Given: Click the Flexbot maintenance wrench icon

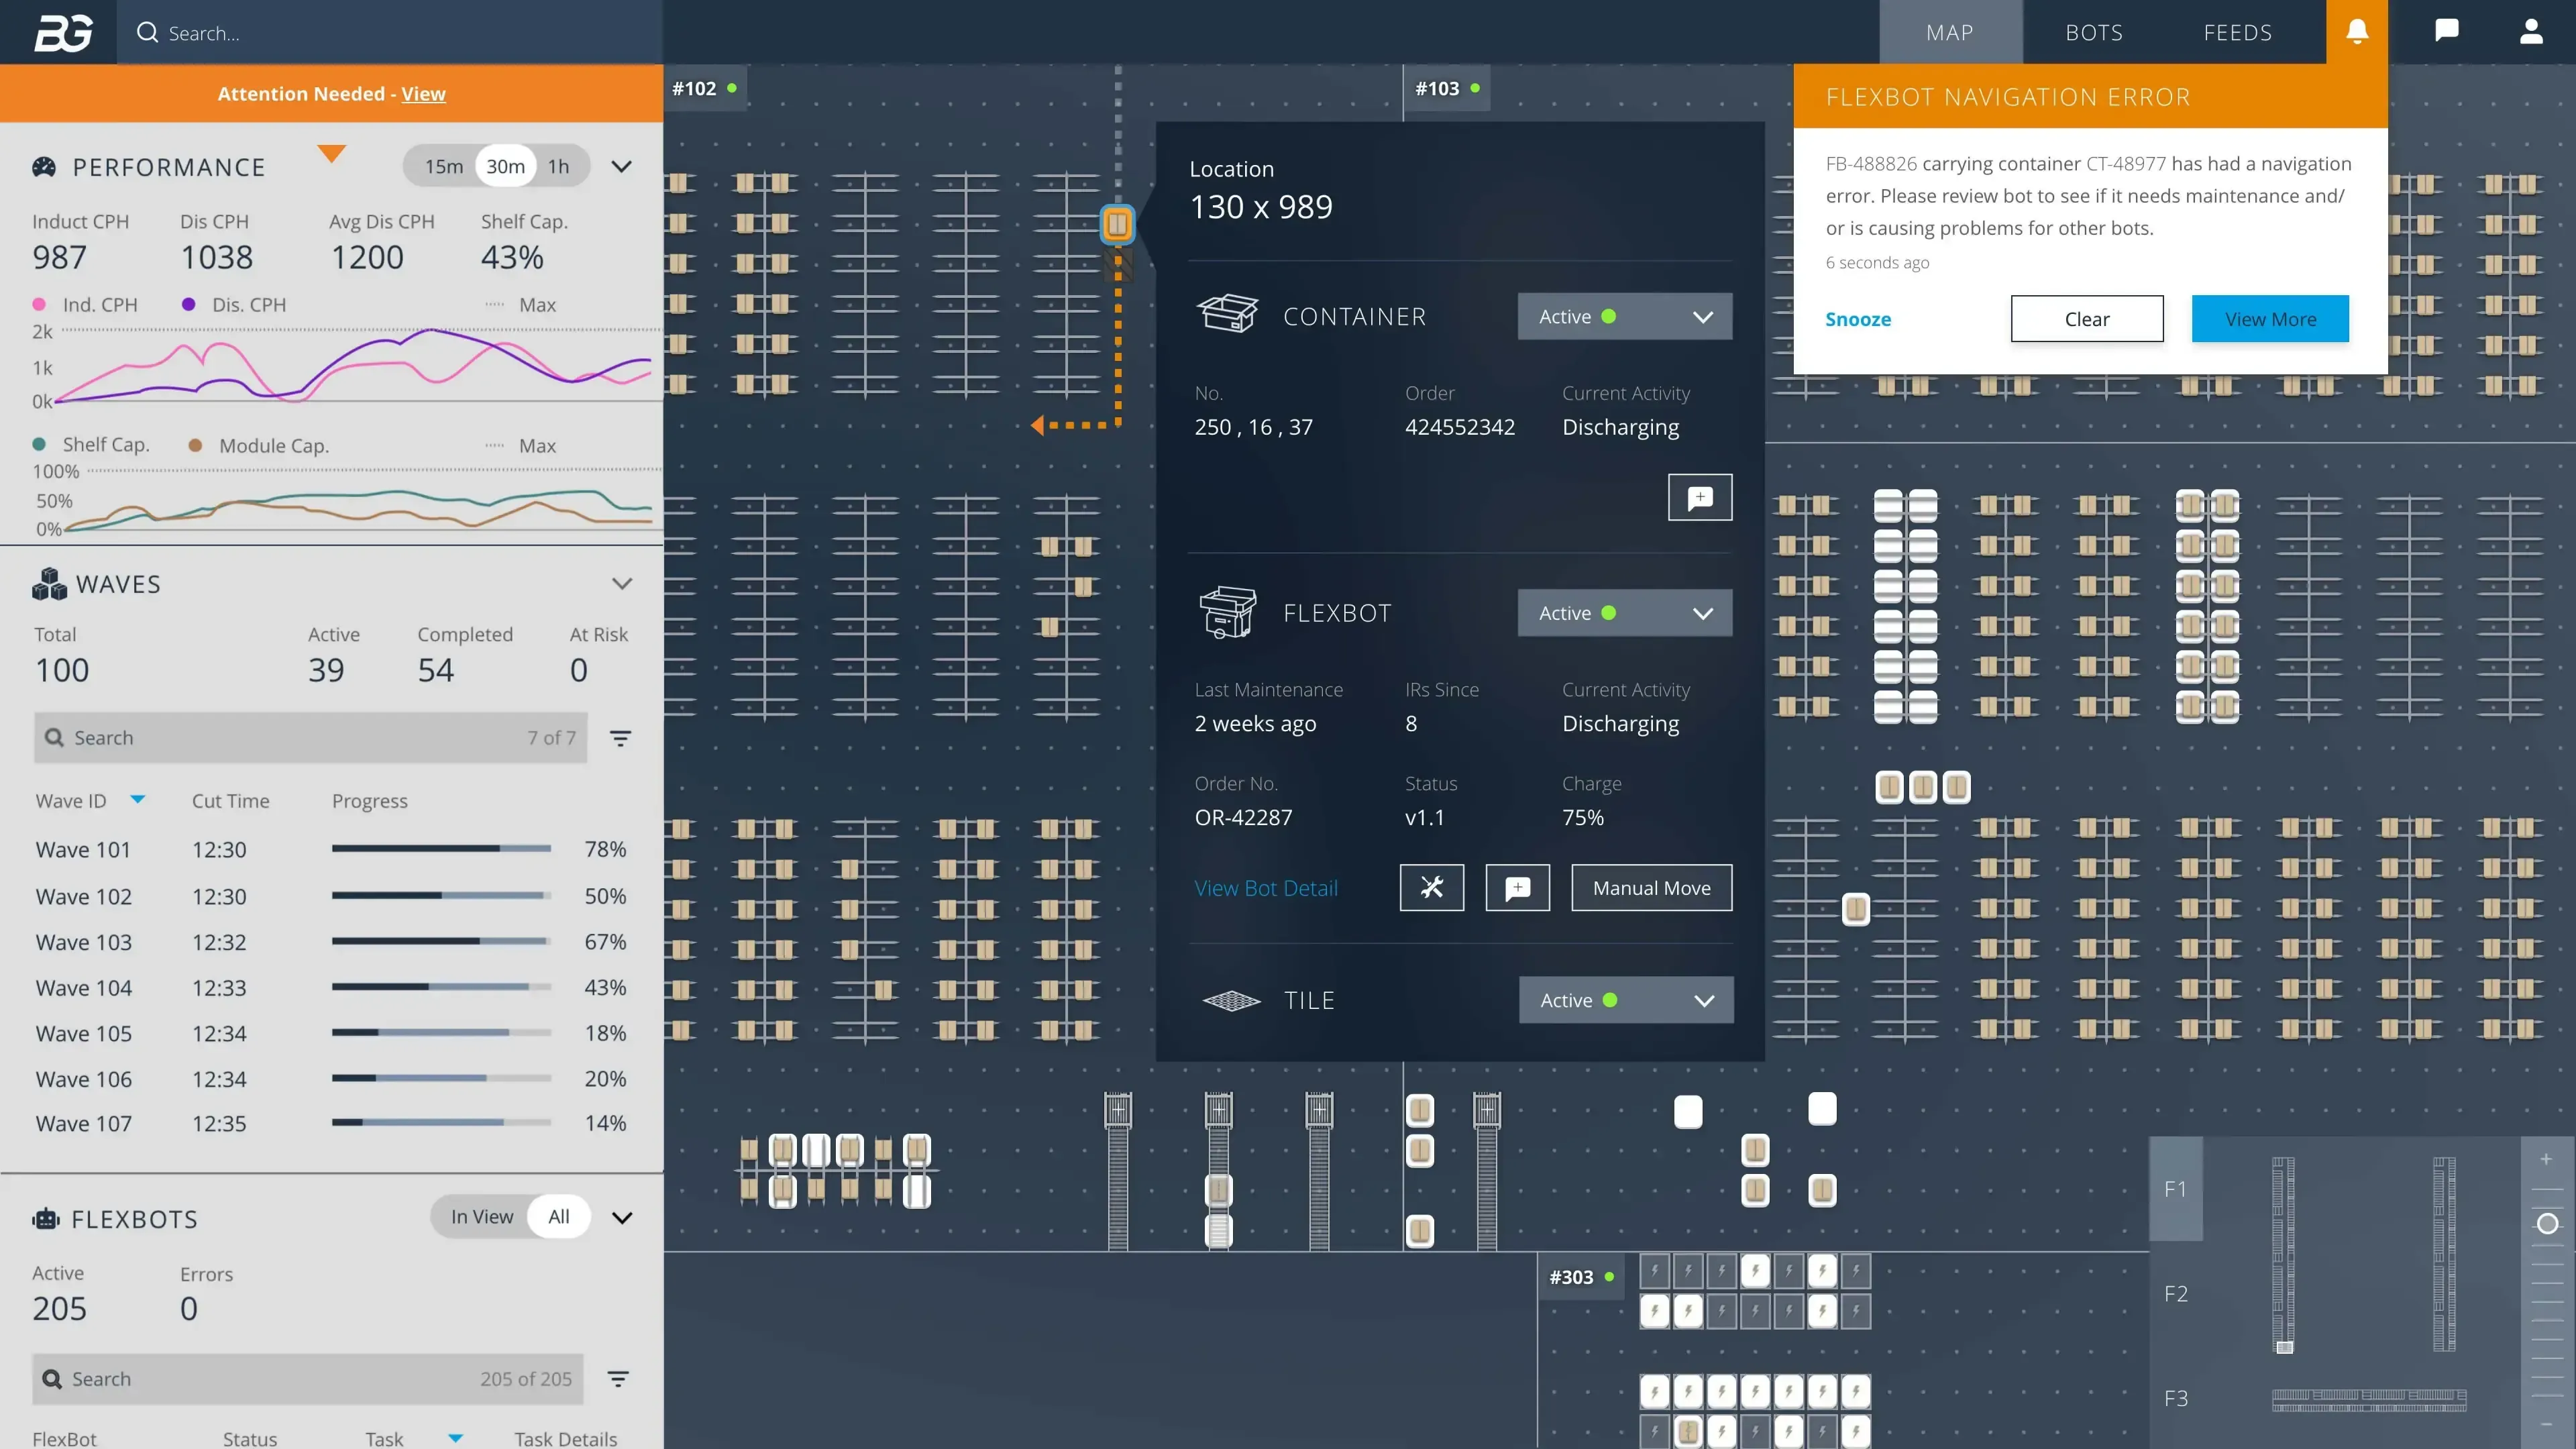Looking at the screenshot, I should coord(1431,888).
